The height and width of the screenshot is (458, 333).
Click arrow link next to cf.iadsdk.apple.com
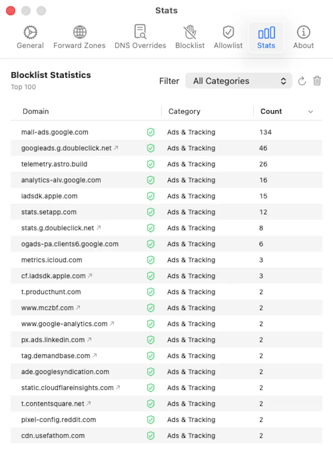tap(90, 275)
